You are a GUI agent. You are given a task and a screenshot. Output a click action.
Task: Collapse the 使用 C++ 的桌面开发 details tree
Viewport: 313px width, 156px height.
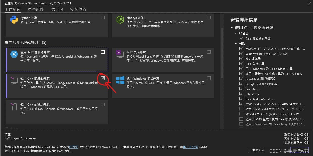[232, 28]
